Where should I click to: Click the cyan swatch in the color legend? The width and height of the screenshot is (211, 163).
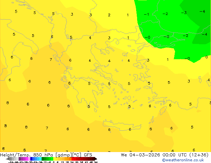pos(40,159)
